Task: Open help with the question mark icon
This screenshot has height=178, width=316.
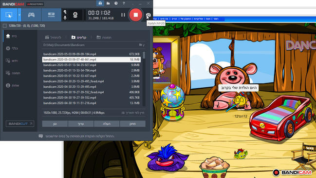Action: [x=124, y=3]
